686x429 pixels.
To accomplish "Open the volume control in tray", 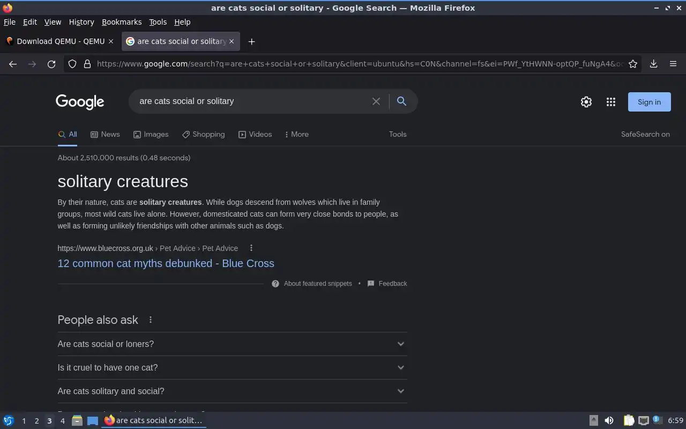I will click(x=609, y=420).
